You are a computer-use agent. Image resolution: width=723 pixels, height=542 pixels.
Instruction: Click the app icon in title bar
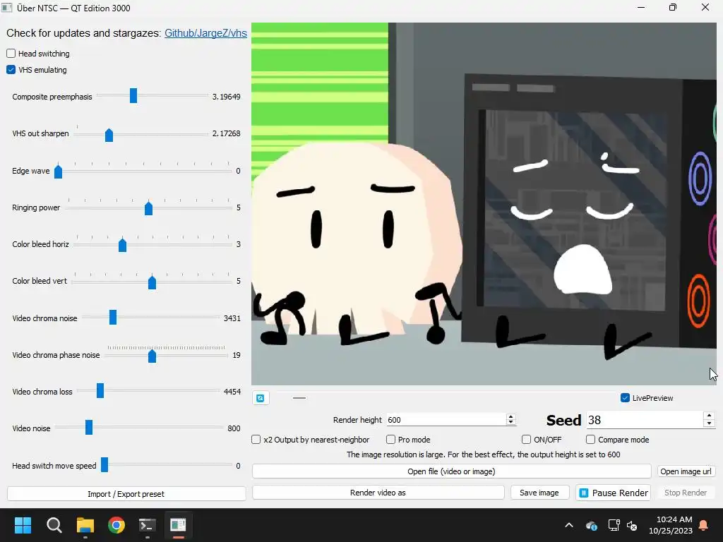tap(7, 8)
